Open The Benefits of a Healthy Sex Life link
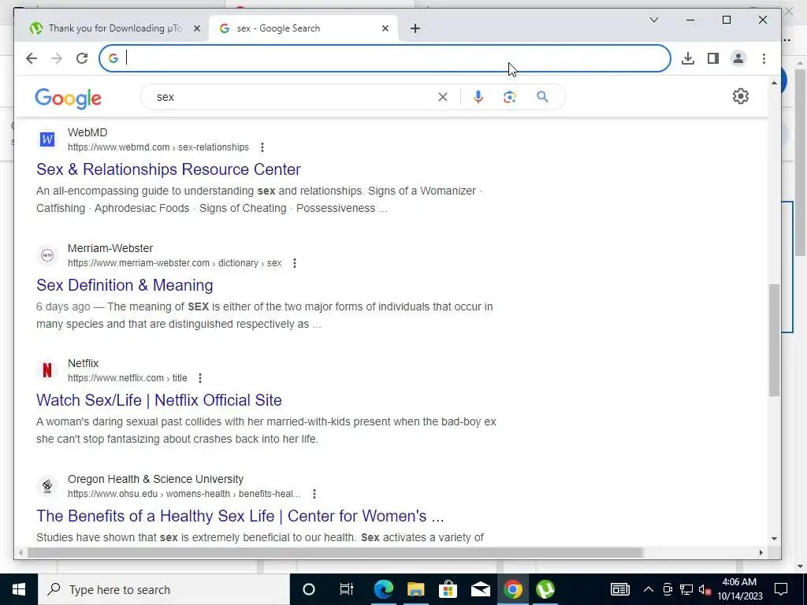This screenshot has height=605, width=807. (240, 516)
